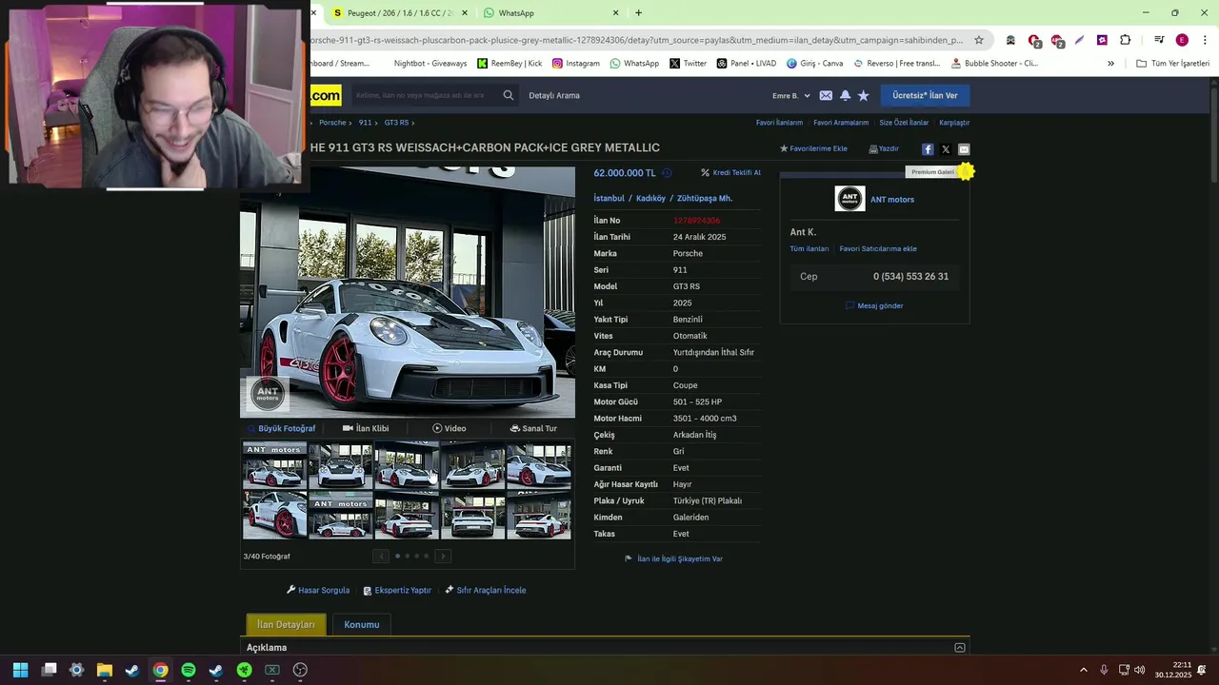This screenshot has width=1219, height=685.
Task: Open the notifications bell icon
Action: (x=845, y=95)
